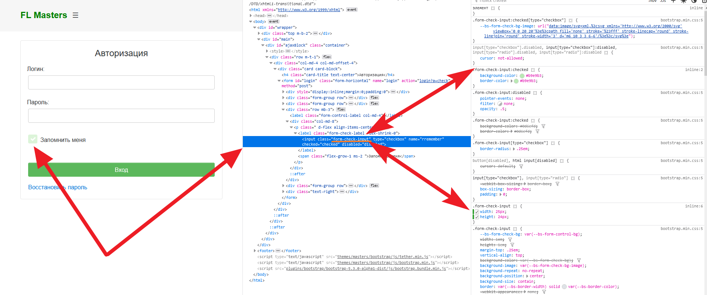The height and width of the screenshot is (295, 707).
Task: Focus the Пароль input field
Action: point(121,116)
